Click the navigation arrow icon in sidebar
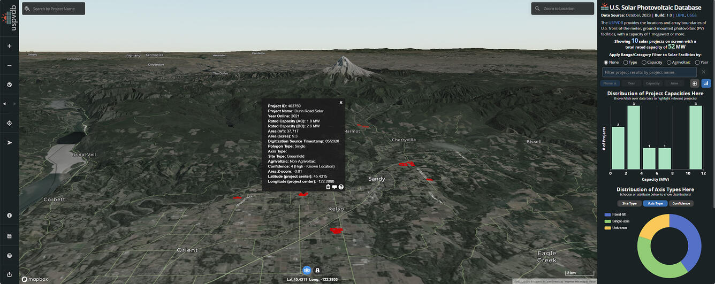This screenshot has height=284, width=715. 9,142
